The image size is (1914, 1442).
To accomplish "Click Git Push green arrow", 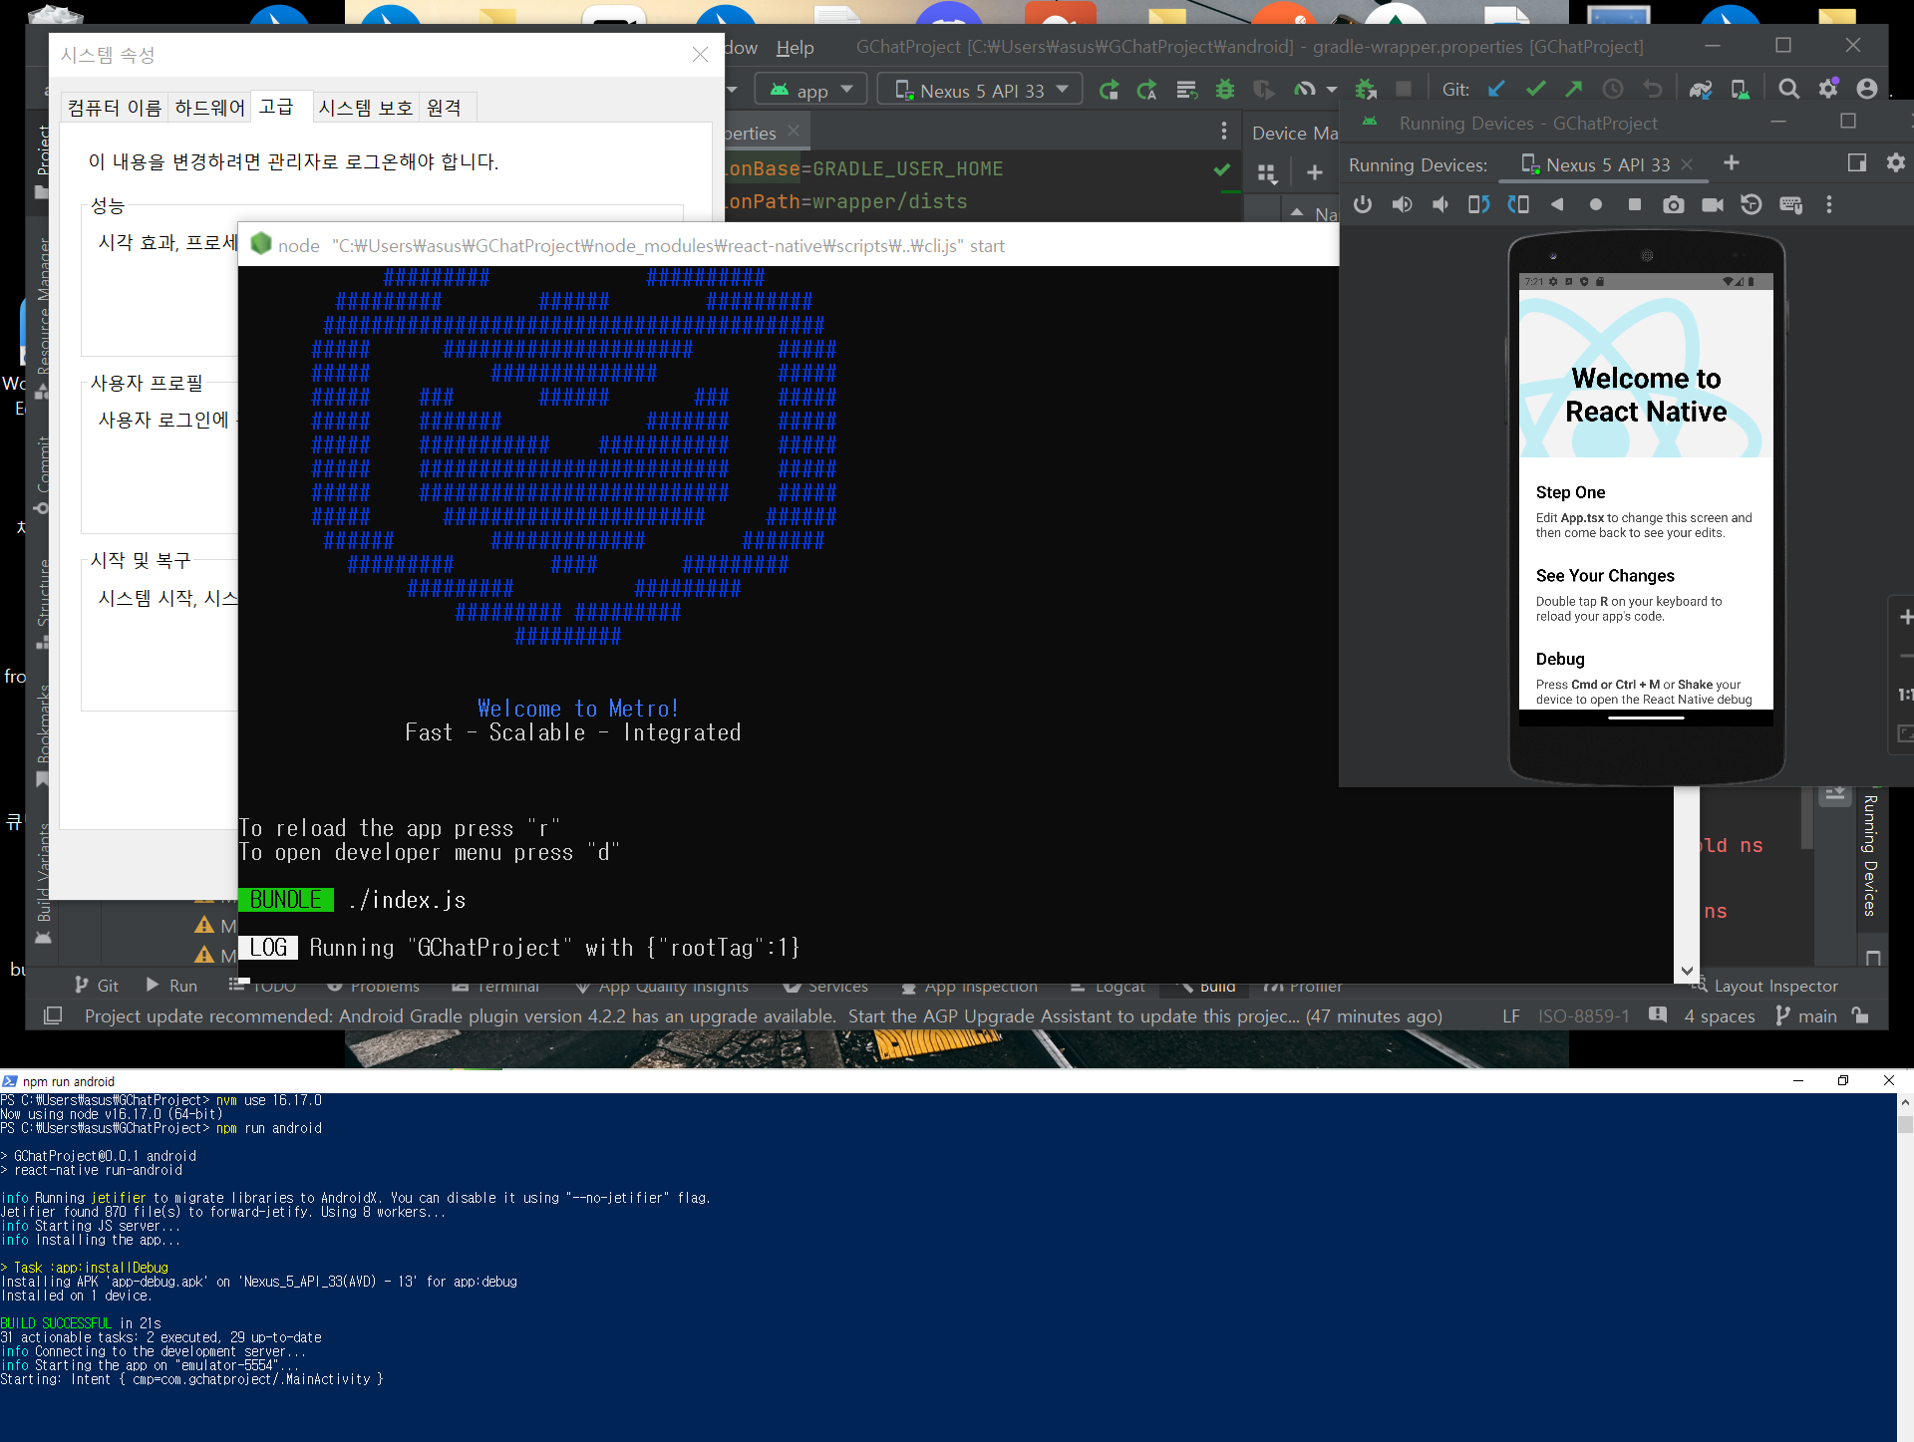I will coord(1574,90).
